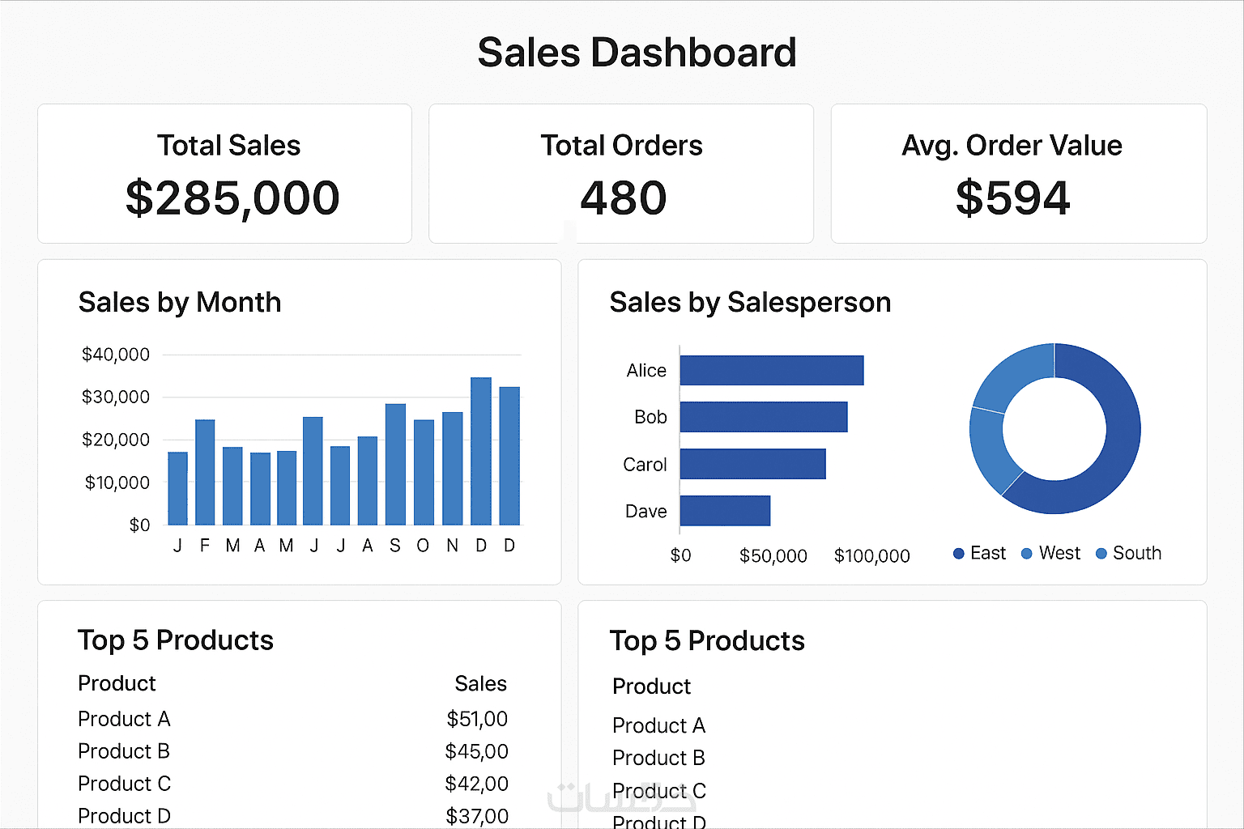This screenshot has height=829, width=1244.
Task: Click the Total Sales $285,000 card
Action: point(225,173)
